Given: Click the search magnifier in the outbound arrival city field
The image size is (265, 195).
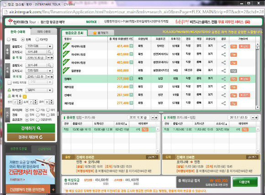Looking at the screenshot, I should (x=49, y=52).
